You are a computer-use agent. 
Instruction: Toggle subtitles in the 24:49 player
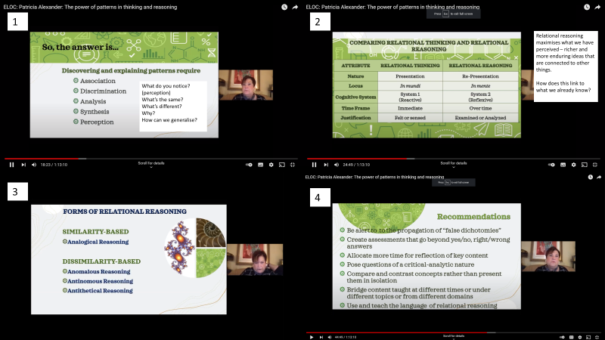point(563,165)
